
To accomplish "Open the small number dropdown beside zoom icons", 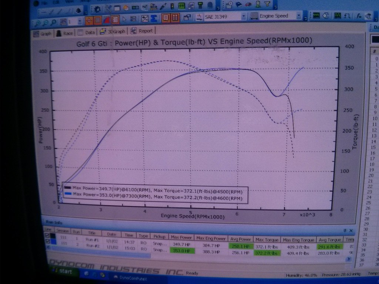I will pos(79,21).
